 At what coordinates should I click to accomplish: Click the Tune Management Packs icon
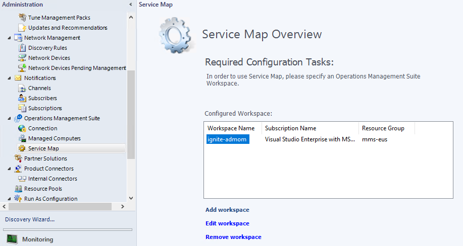click(22, 18)
